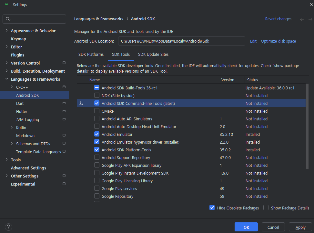Expand the Editor section arrow

6,47
